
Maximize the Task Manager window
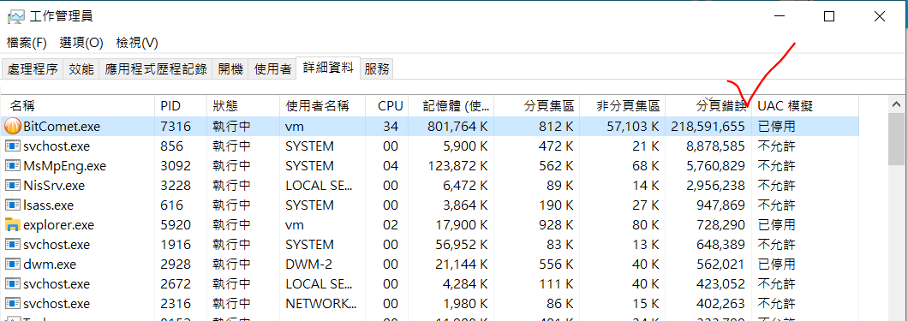point(829,17)
